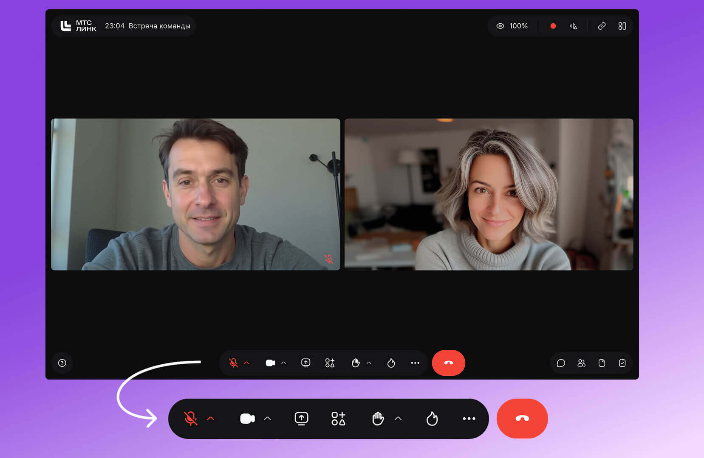Expand microphone options arrow in enlarged toolbar
This screenshot has width=704, height=458.
(211, 419)
